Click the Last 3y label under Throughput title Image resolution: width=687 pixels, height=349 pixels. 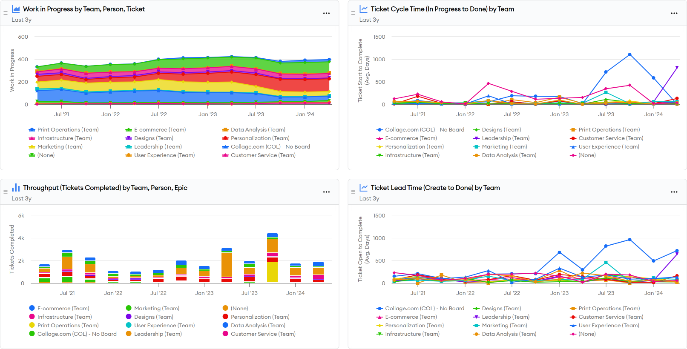(22, 199)
